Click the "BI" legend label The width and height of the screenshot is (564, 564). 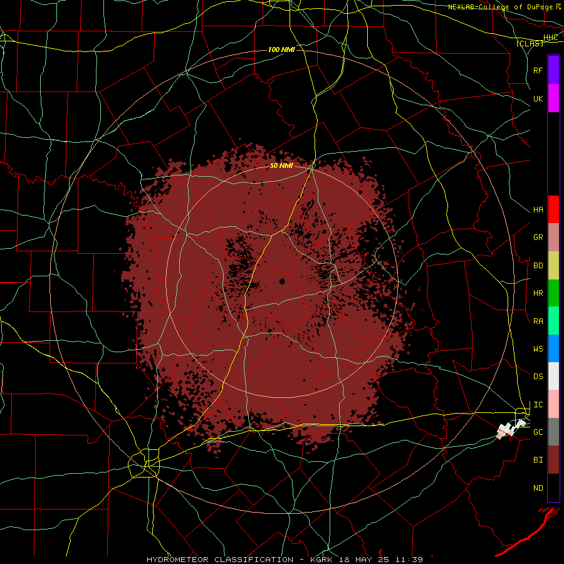(538, 460)
